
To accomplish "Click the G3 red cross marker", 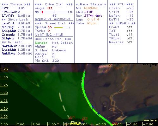I will [x=82, y=120].
